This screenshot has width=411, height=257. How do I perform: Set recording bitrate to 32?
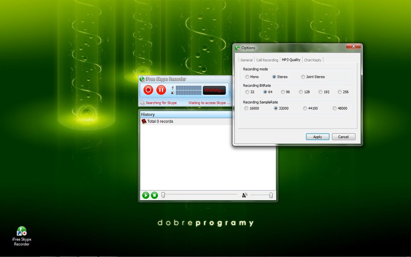click(250, 92)
